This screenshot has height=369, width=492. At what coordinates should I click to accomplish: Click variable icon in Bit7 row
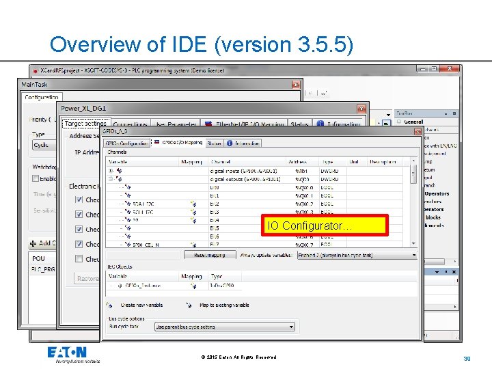click(128, 244)
